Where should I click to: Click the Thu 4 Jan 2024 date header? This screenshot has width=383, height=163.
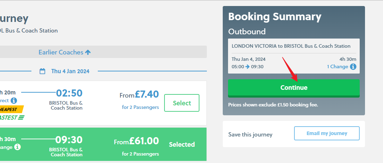(70, 71)
